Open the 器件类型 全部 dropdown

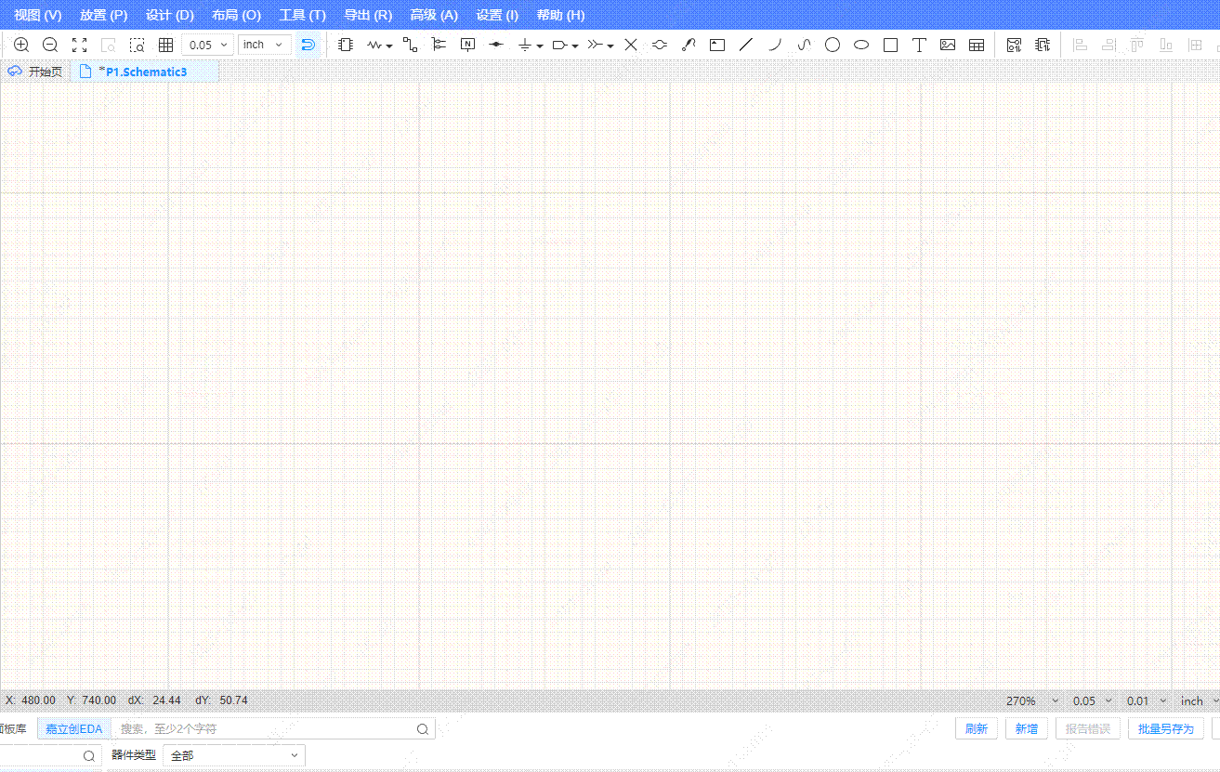coord(233,755)
